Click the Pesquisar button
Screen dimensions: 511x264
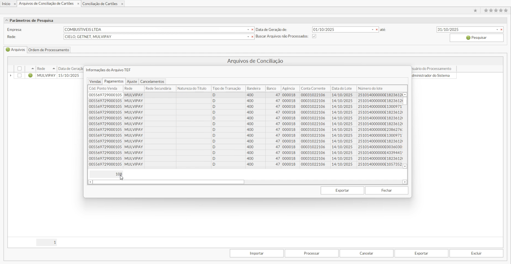click(476, 38)
